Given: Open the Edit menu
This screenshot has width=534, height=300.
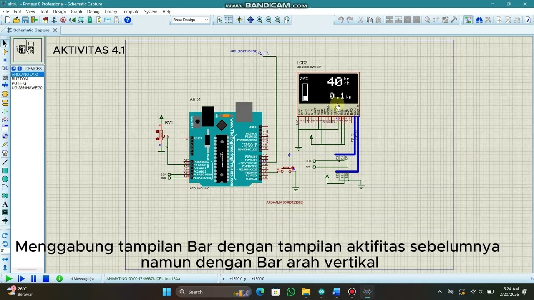Looking at the screenshot, I should pos(18,12).
